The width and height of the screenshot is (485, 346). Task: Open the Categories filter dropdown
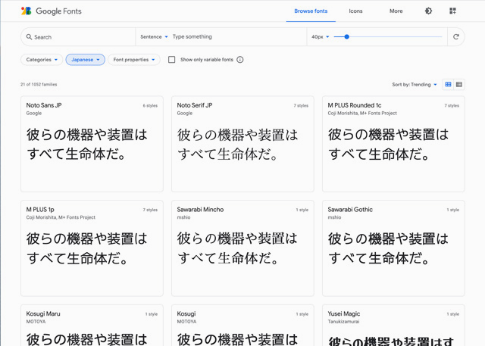tap(42, 60)
